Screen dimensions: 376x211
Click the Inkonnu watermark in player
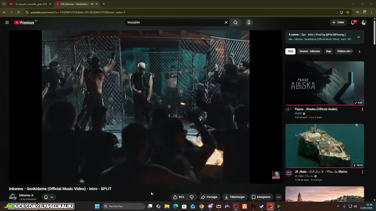click(x=276, y=175)
